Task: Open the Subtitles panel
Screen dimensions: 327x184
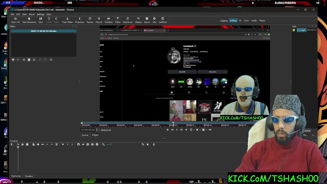Action: (163, 20)
